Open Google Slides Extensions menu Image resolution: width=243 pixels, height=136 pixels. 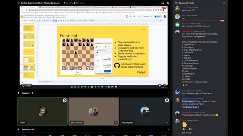58,18
